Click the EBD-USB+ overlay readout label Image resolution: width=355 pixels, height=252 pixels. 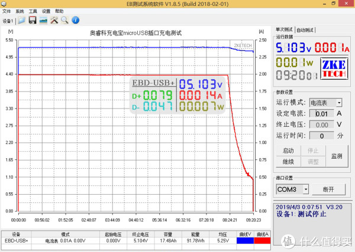(153, 83)
